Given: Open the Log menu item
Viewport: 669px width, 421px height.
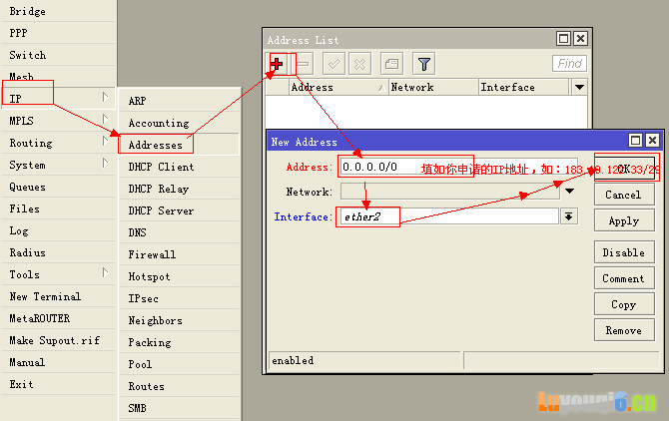Looking at the screenshot, I should [x=59, y=230].
